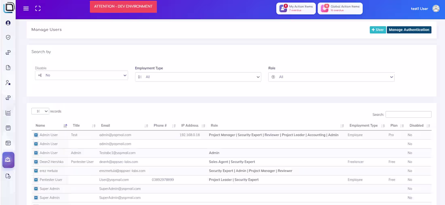The width and height of the screenshot is (445, 205).
Task: Click the workflow icon just above the chart icon
Action: (8, 98)
